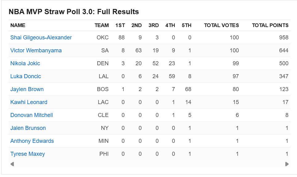Viewport: 297px width, 177px height.
Task: Open Victor Wembanyama player link
Action: [x=36, y=50]
